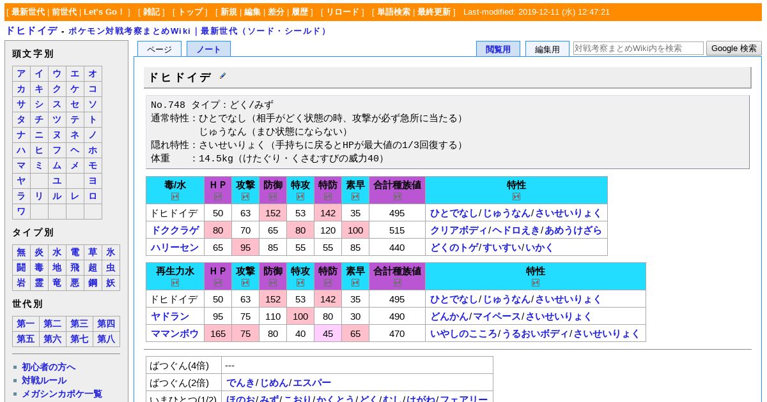767x402 pixels.
Task: Sort 再生力水 table by name column icon
Action: point(175,283)
